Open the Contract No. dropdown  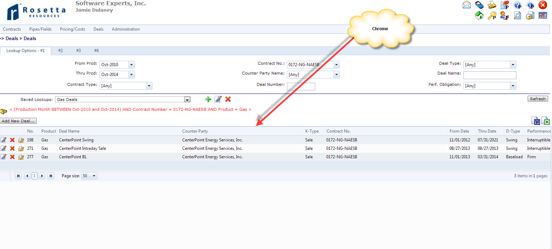point(337,65)
